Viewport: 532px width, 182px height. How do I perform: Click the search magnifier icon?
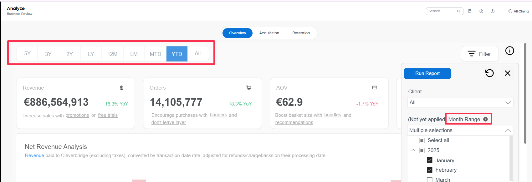[x=459, y=11]
